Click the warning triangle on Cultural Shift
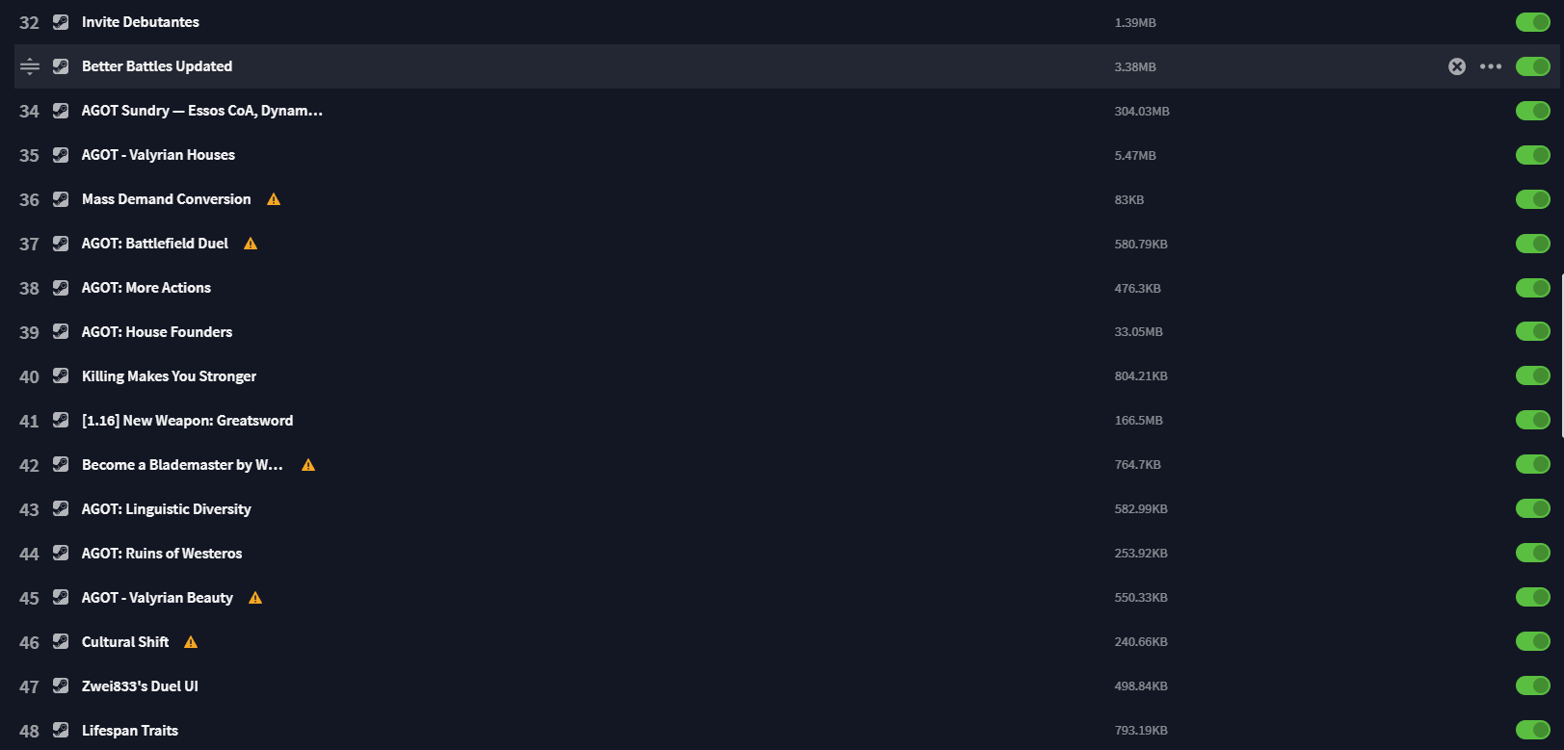Screen dimensions: 1564x750 (x=191, y=642)
